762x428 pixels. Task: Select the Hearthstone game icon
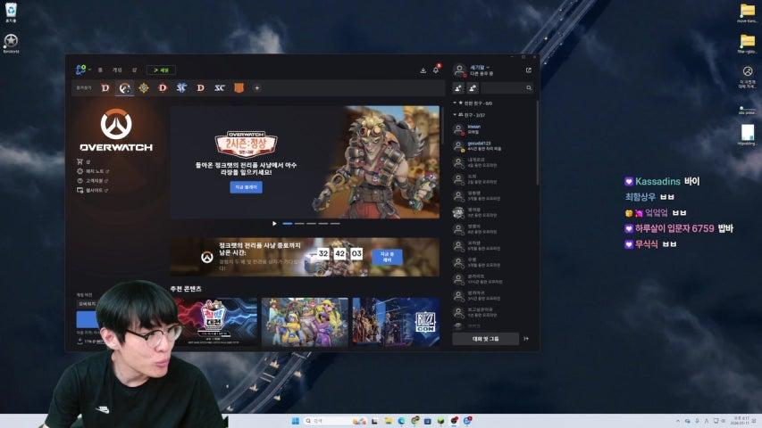(x=143, y=88)
